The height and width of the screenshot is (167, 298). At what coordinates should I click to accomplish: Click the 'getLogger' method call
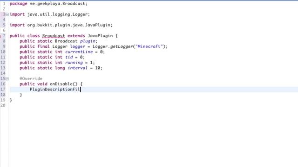point(122,46)
